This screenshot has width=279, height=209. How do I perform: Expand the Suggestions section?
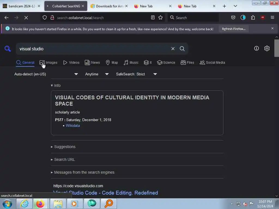(x=63, y=147)
